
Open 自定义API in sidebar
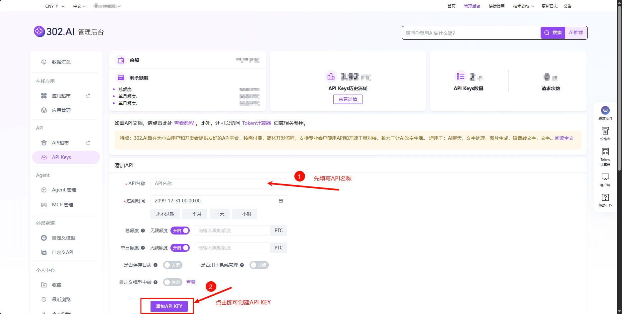[x=62, y=252]
